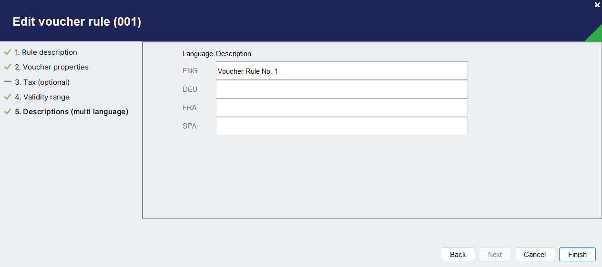Focus the DEU description input field

point(342,89)
